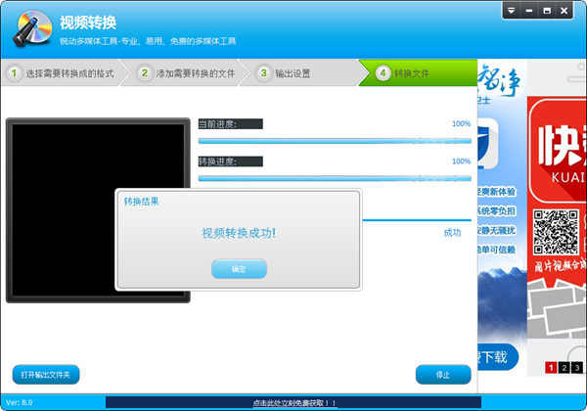
Task: Click the step 3 number circle icon
Action: (x=263, y=73)
